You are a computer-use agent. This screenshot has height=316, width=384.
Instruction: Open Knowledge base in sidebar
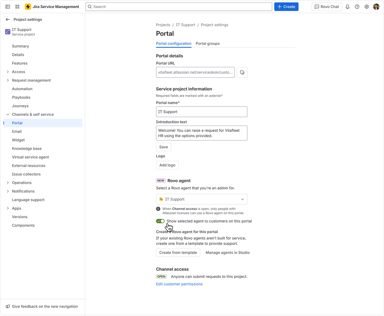27,149
